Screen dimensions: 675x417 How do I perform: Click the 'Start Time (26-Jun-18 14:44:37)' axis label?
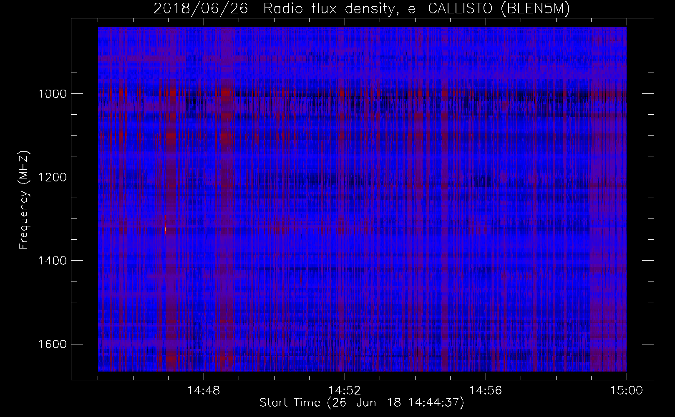pos(362,403)
